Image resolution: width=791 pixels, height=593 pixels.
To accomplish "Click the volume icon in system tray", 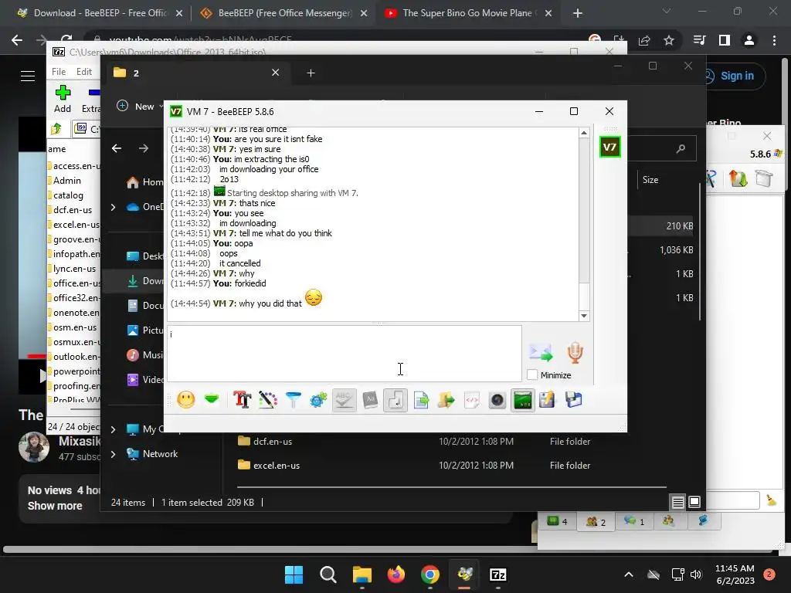I will pyautogui.click(x=696, y=574).
